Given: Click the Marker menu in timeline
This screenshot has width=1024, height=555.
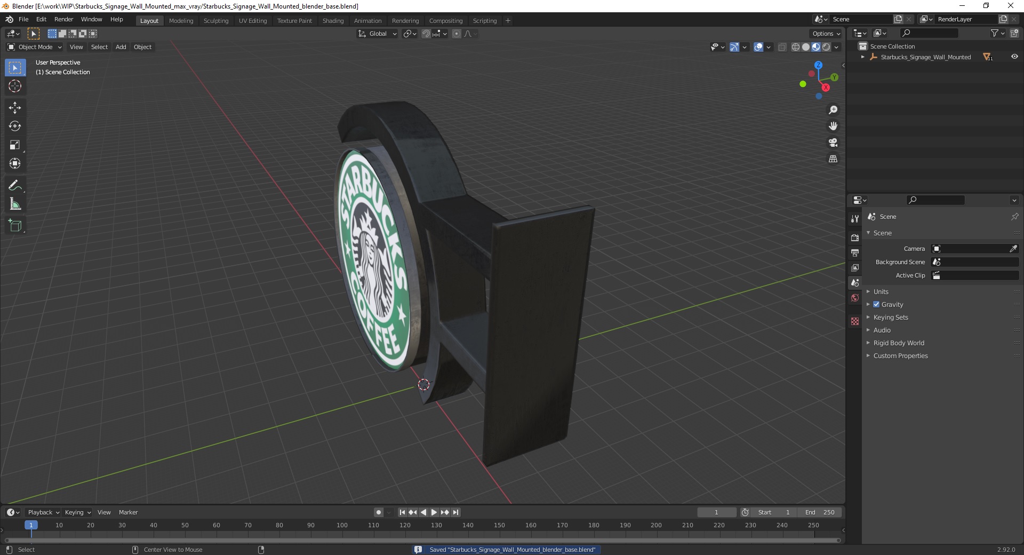Looking at the screenshot, I should click(128, 512).
